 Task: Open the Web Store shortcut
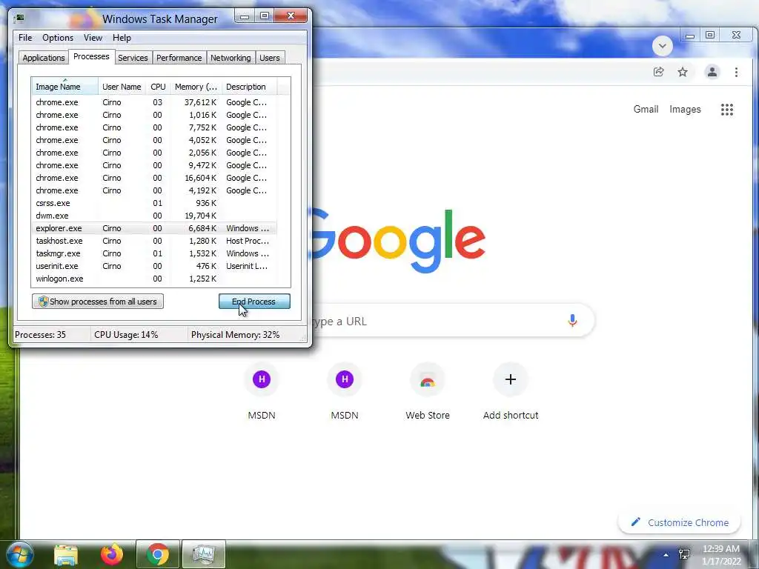pyautogui.click(x=428, y=393)
